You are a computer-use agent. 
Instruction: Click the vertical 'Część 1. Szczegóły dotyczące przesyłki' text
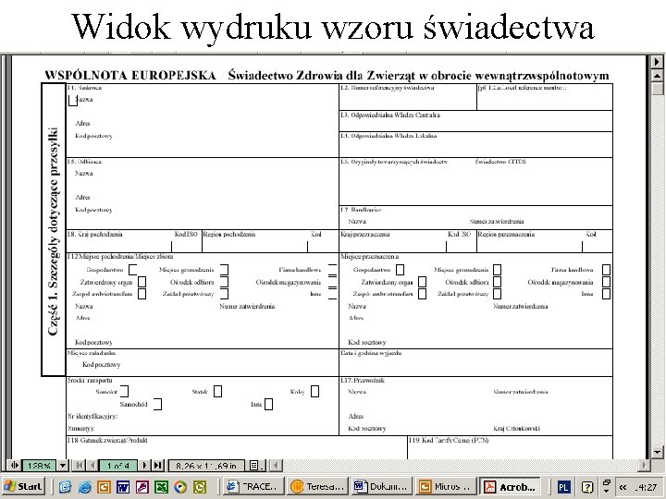pos(53,231)
